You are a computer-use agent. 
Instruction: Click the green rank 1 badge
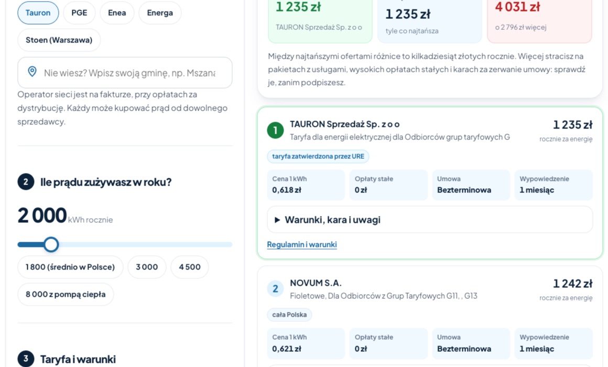point(275,131)
